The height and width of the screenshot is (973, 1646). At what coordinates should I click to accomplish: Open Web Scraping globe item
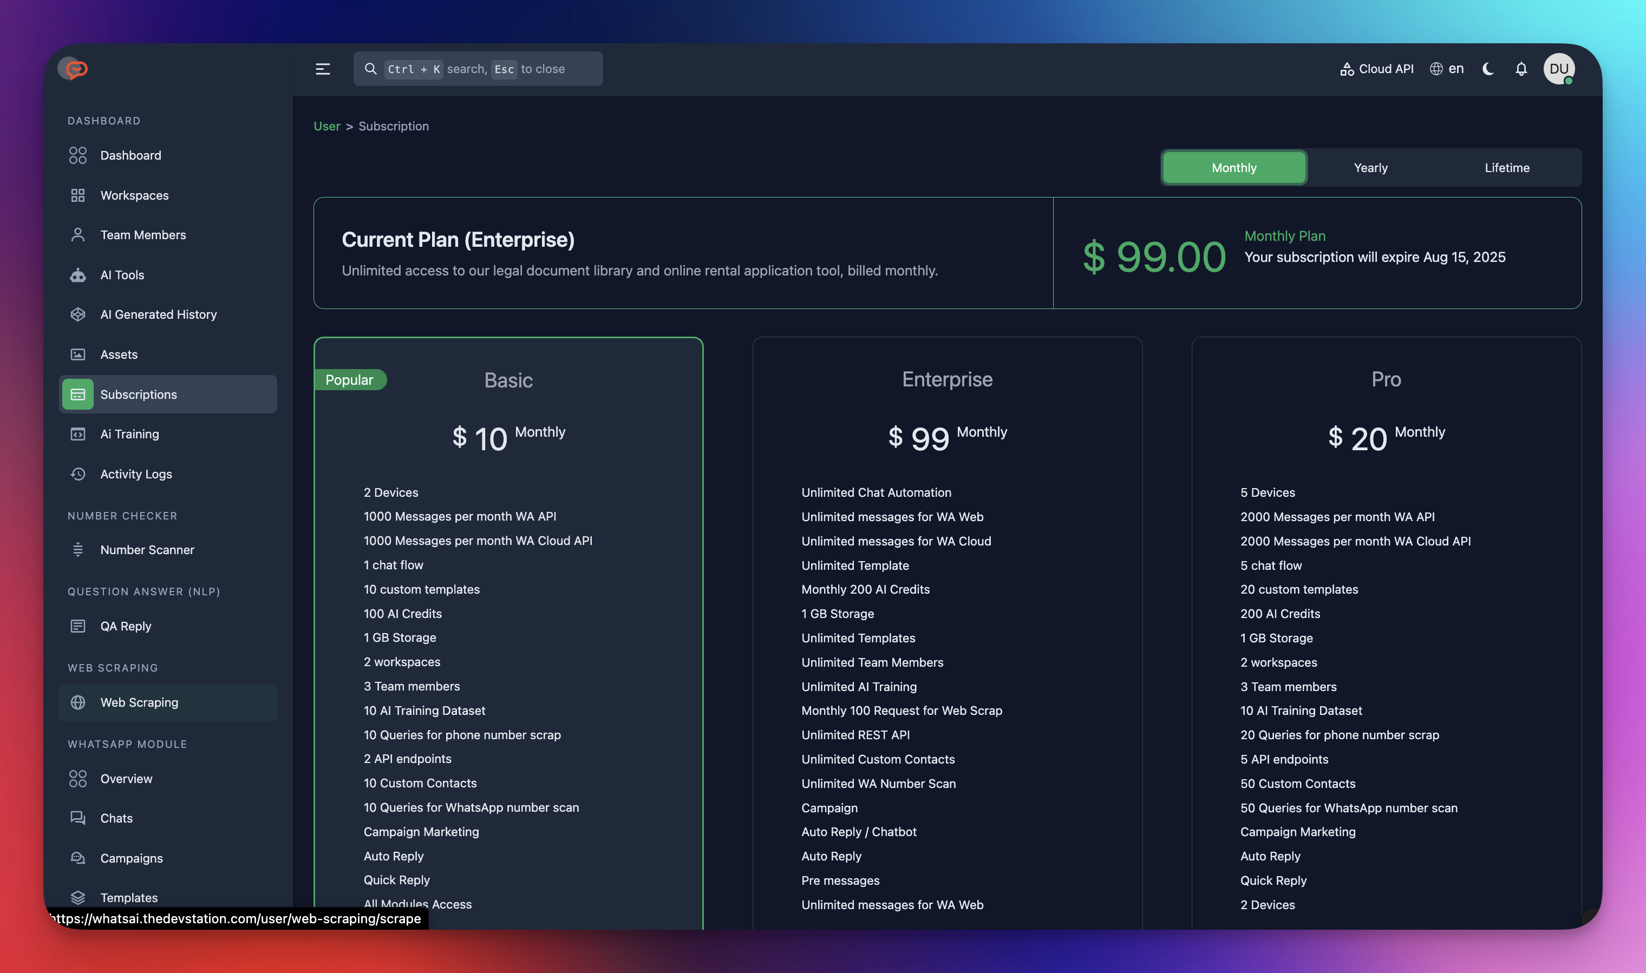139,702
